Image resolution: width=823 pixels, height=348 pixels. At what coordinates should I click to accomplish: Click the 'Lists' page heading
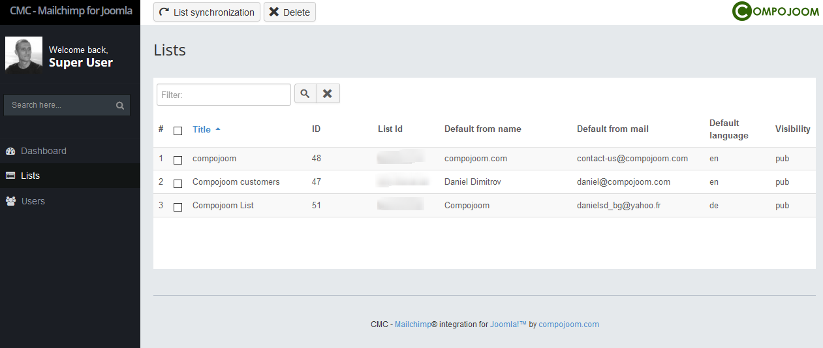(x=170, y=50)
